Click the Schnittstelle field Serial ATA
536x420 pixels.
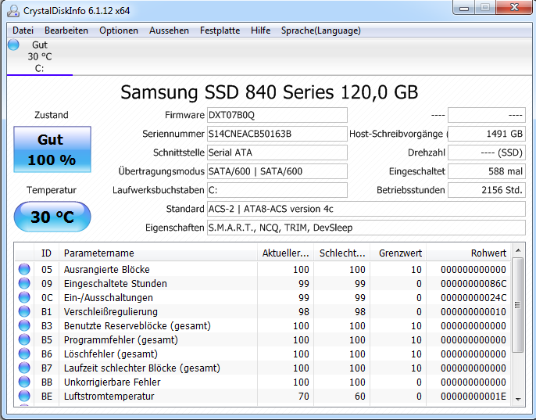click(x=277, y=153)
